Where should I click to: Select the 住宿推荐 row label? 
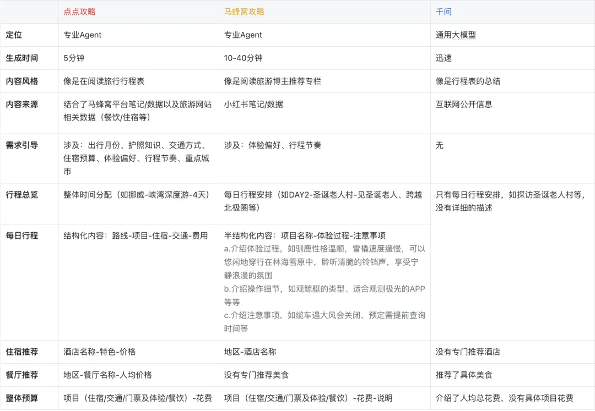pos(22,352)
